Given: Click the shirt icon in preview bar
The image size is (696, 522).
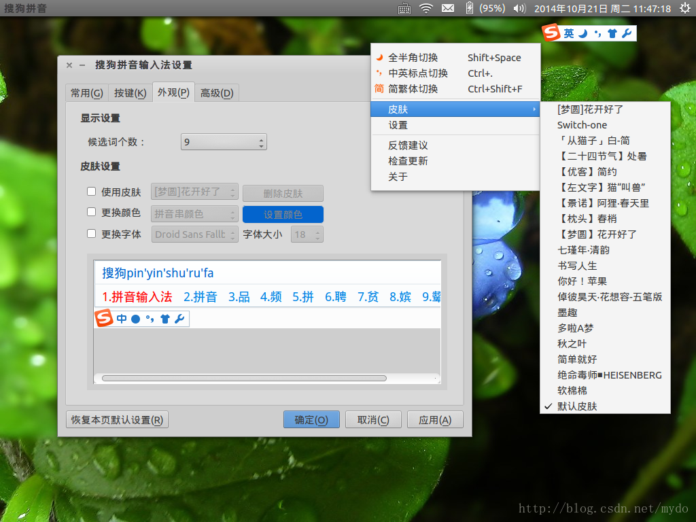Looking at the screenshot, I should tap(165, 319).
